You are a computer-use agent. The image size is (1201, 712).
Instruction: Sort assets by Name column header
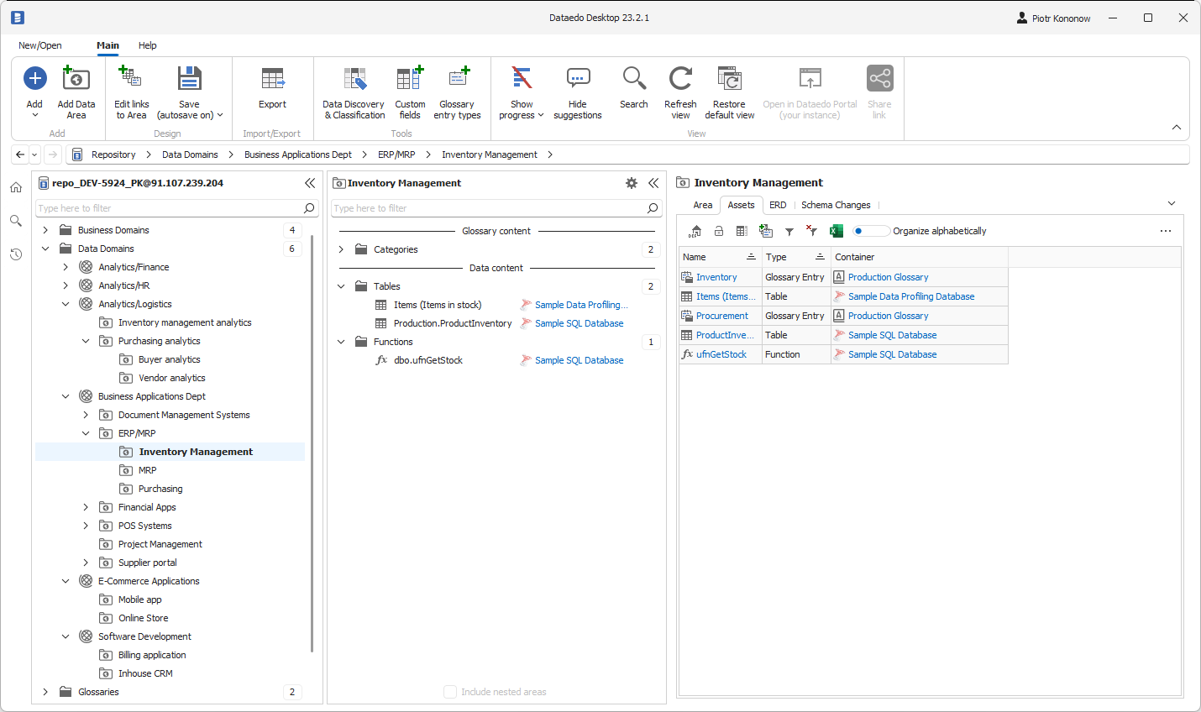(720, 257)
